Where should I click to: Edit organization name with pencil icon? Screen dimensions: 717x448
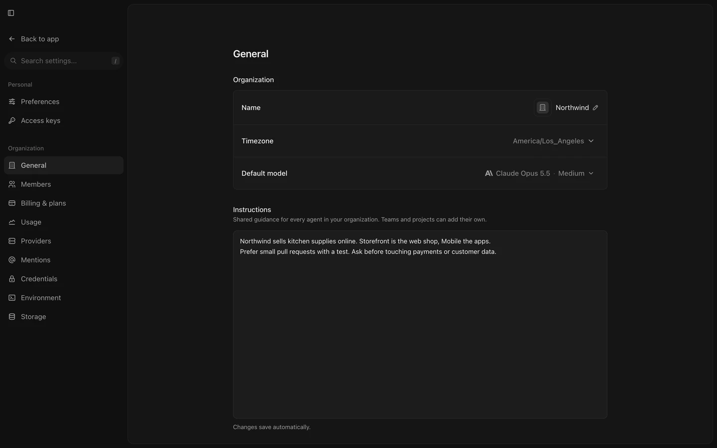[x=596, y=108]
